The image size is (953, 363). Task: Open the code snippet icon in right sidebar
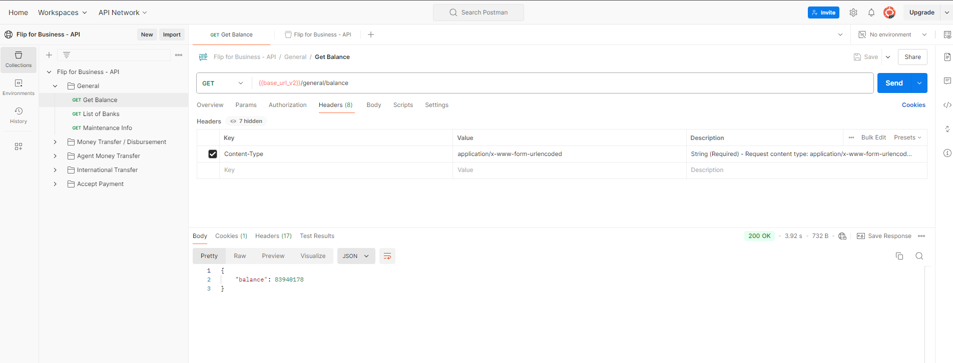tap(947, 105)
